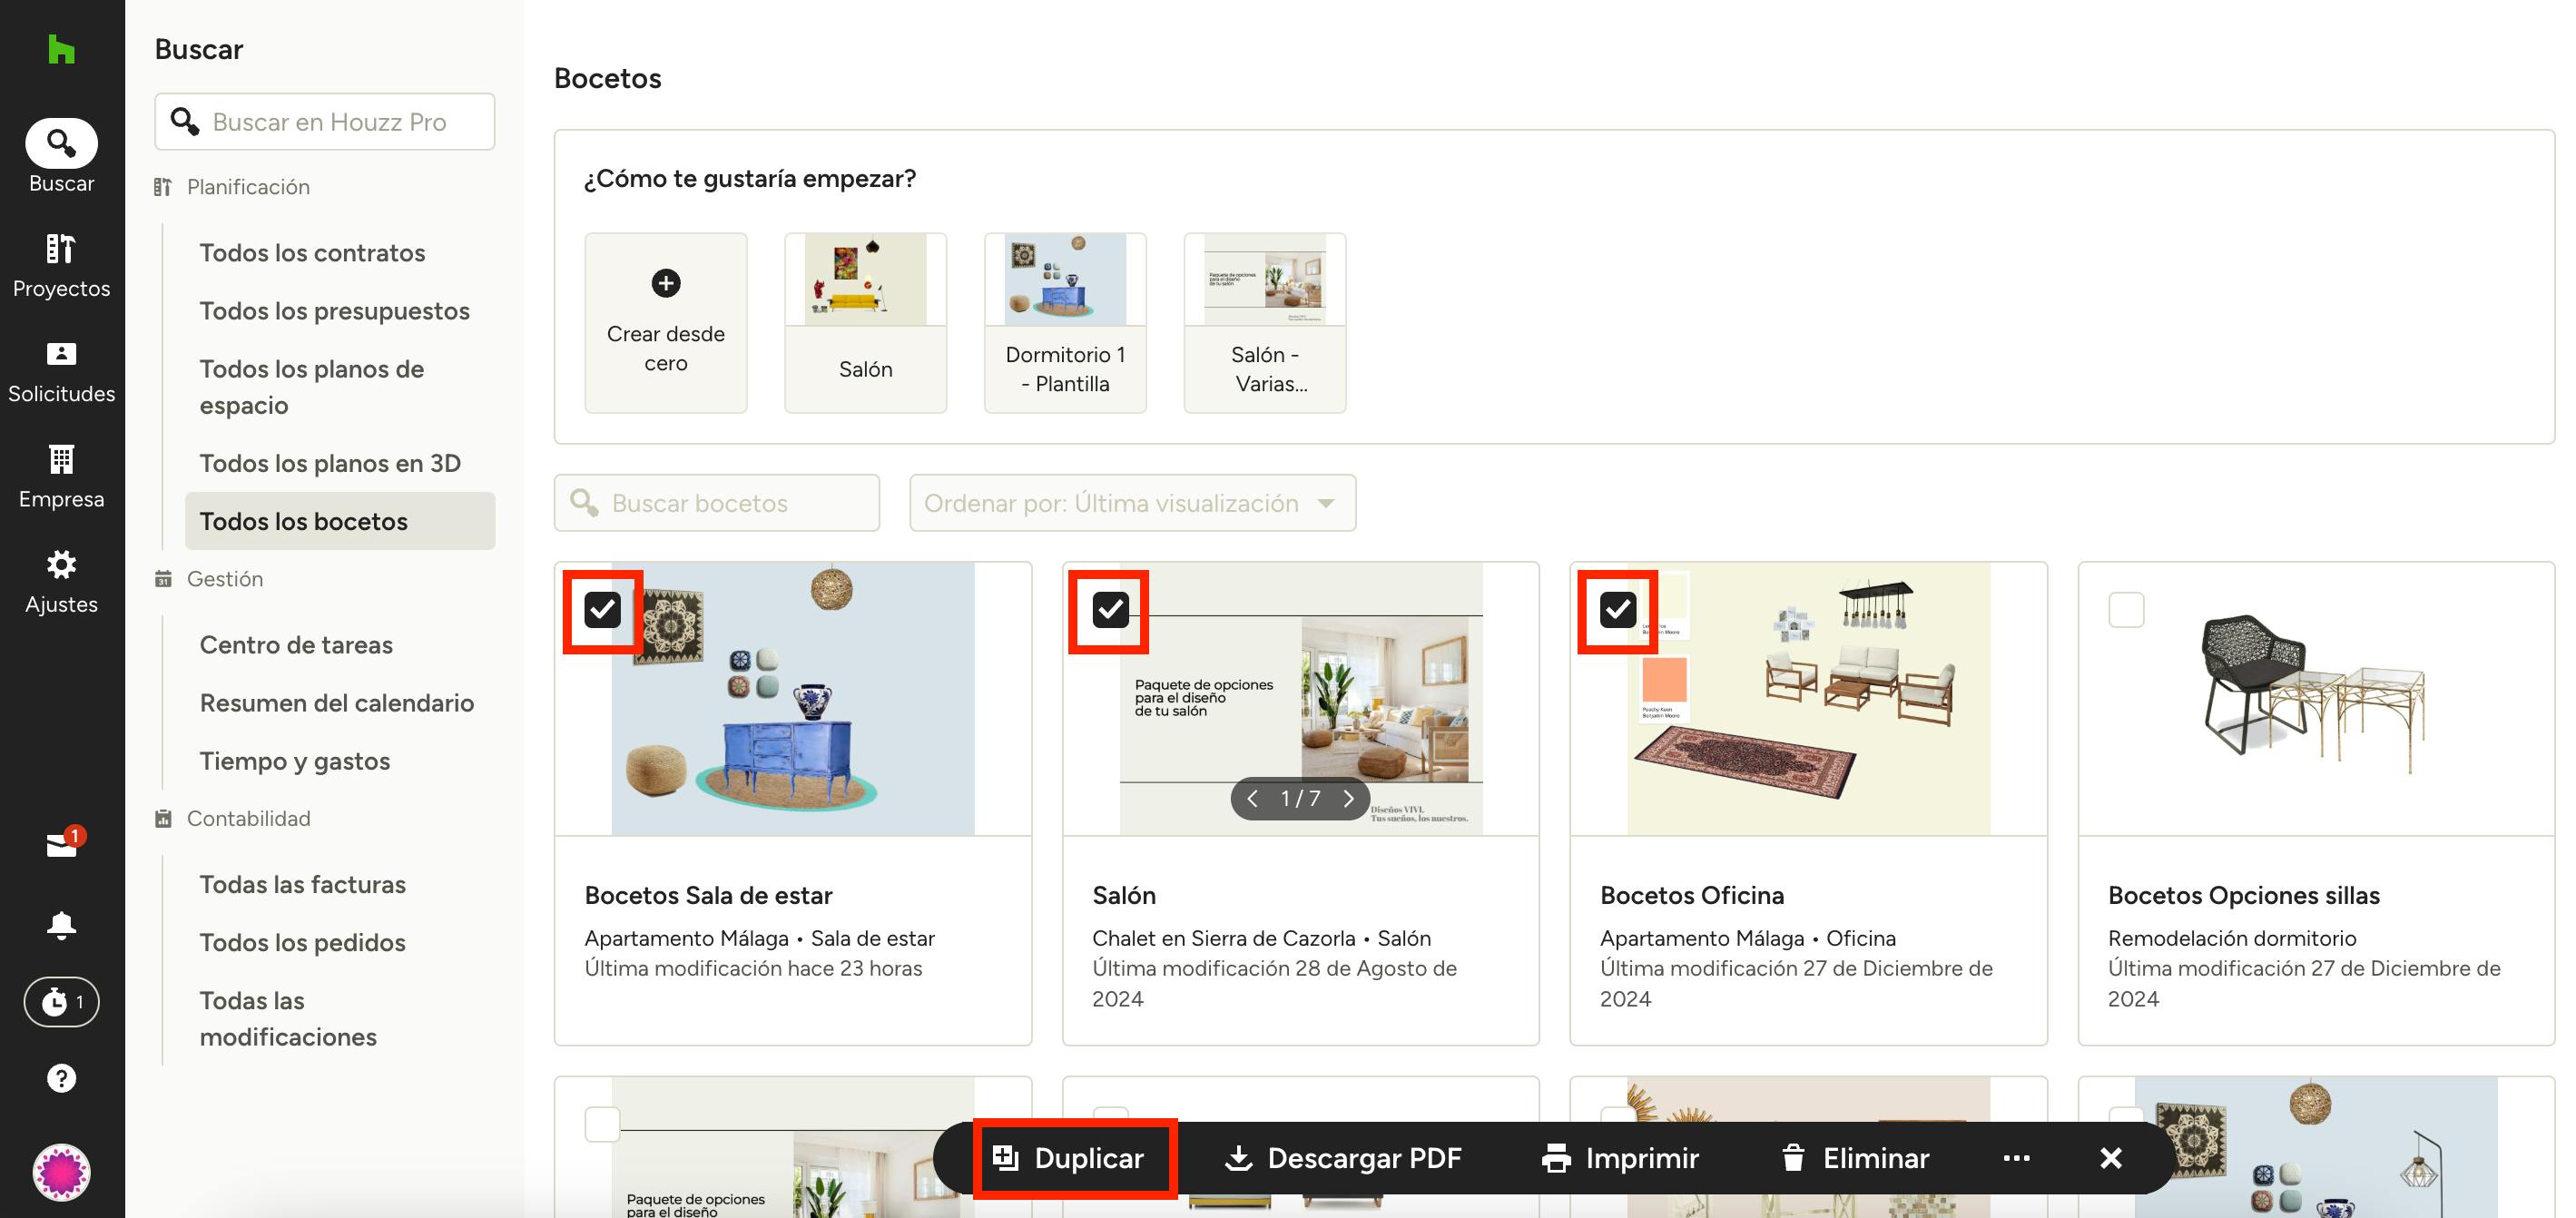Choose the Salón - Varias... template
This screenshot has width=2576, height=1218.
pos(1265,322)
